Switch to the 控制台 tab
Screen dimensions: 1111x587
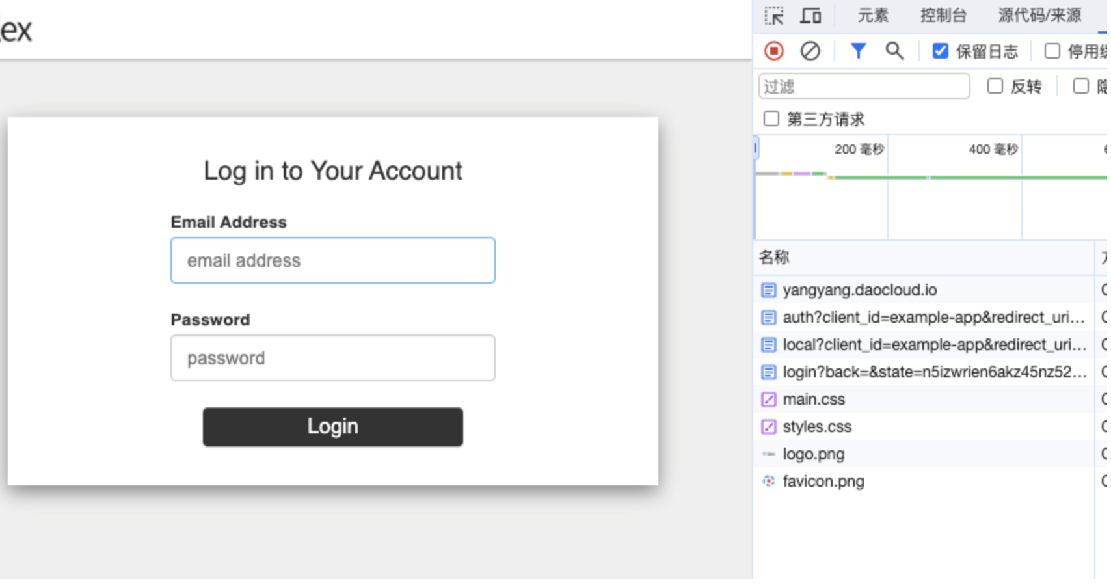click(x=943, y=16)
